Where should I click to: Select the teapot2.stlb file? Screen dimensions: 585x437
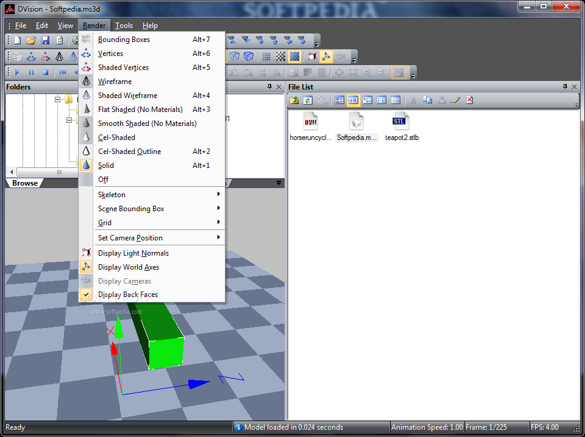402,127
